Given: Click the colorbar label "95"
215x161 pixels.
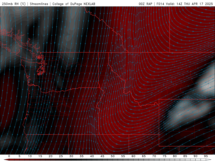Looking at the screenshot, I should pyautogui.click(x=206, y=156).
